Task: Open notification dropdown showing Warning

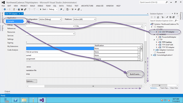Action: tap(139, 59)
